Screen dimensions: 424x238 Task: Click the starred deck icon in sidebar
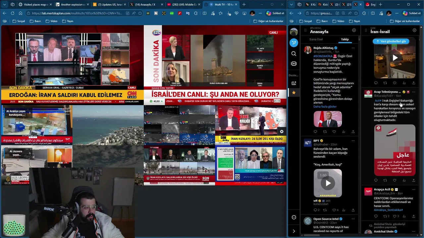pyautogui.click(x=293, y=93)
